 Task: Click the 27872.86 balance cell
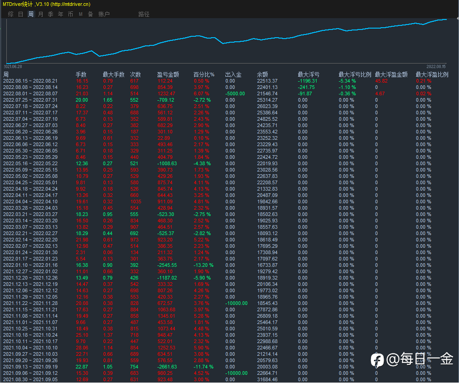click(267, 310)
